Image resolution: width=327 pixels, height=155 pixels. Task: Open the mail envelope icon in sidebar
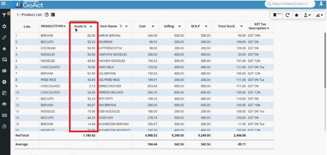pos(4,71)
